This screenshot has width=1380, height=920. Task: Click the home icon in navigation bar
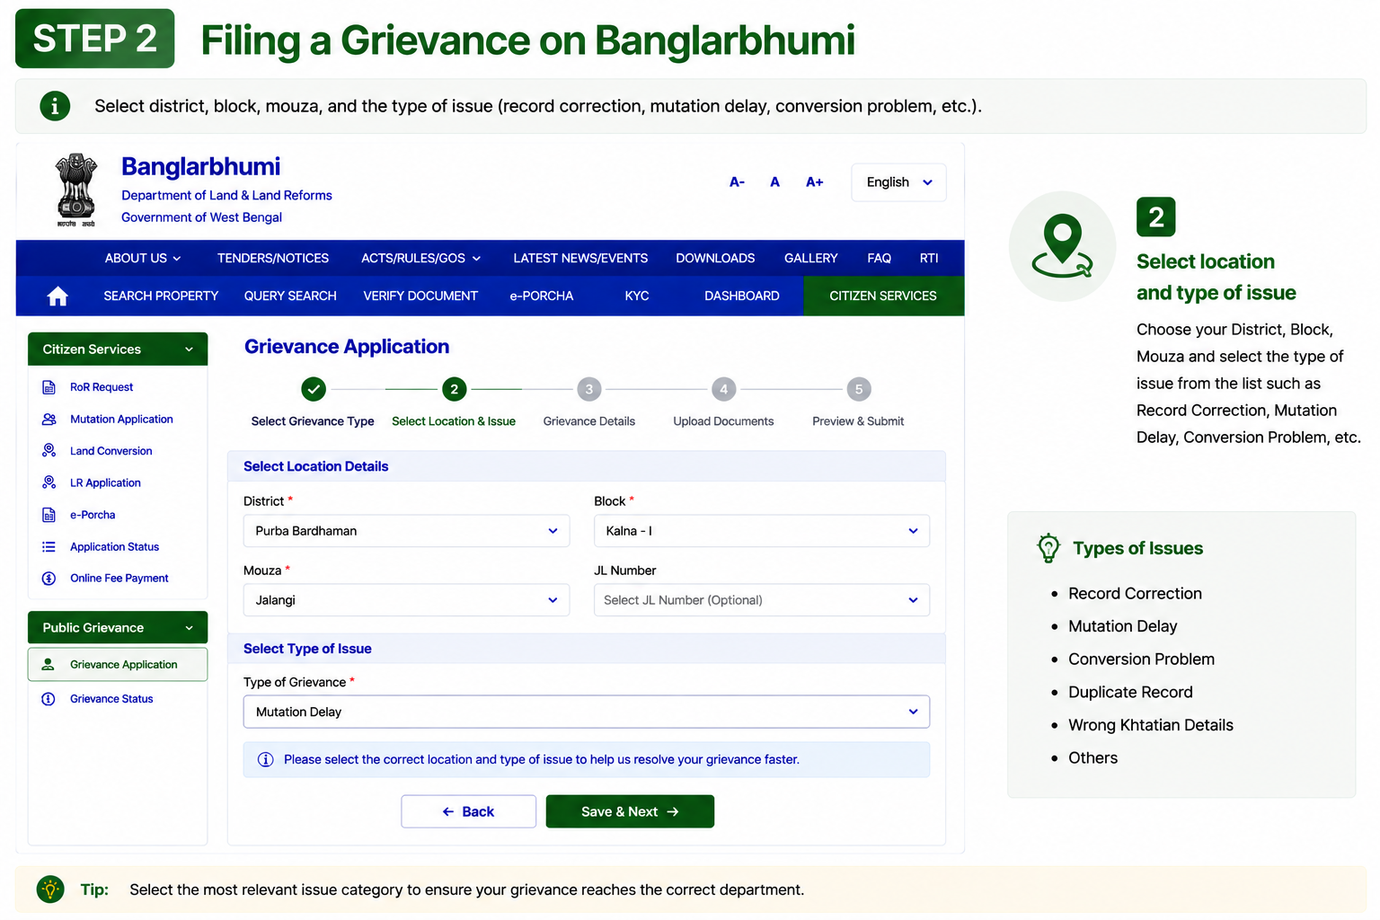click(57, 296)
